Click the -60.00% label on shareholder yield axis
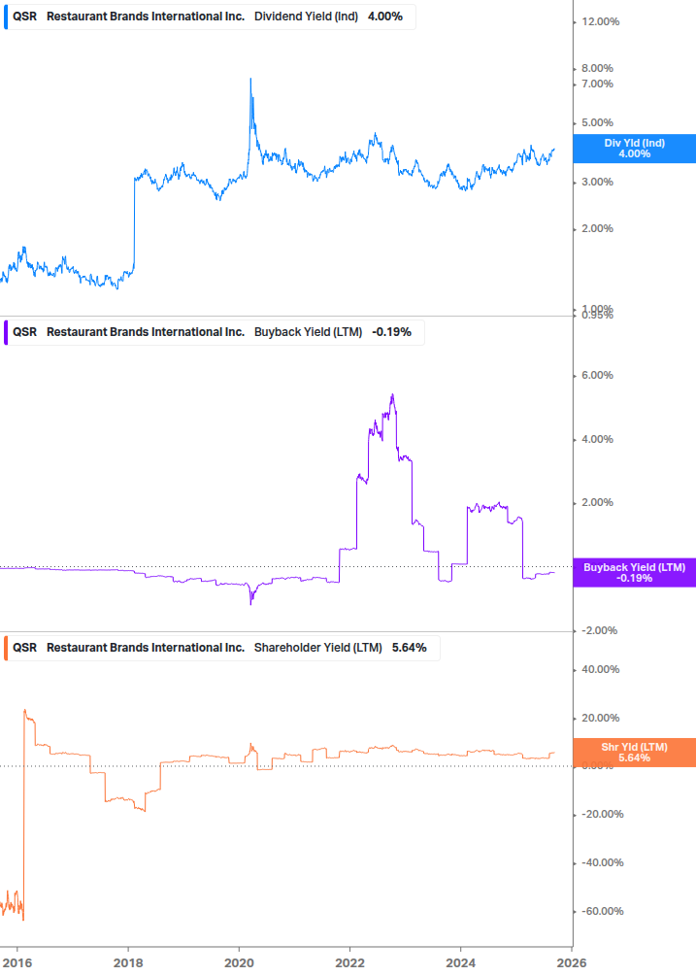The width and height of the screenshot is (696, 976). coord(602,911)
